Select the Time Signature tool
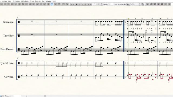173x97 pixels. point(5,4)
